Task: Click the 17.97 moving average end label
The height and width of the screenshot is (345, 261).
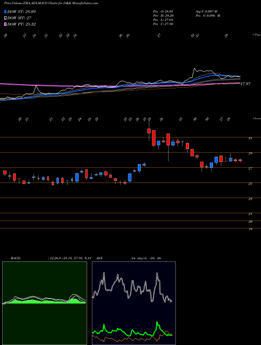Action: tap(245, 84)
